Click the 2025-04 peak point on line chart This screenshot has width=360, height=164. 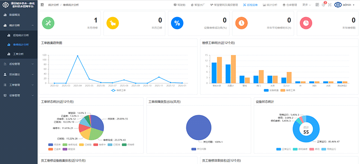(77, 56)
